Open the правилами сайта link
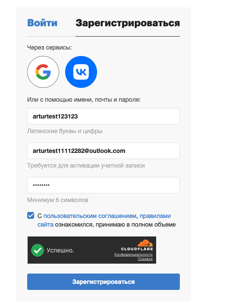 104,220
